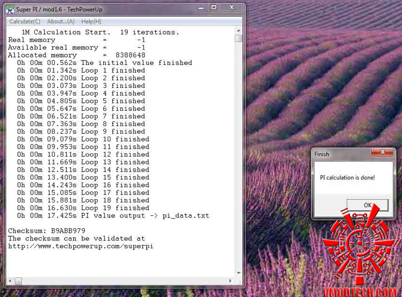The image size is (402, 297).
Task: Open the Help(H) menu
Action: [91, 22]
